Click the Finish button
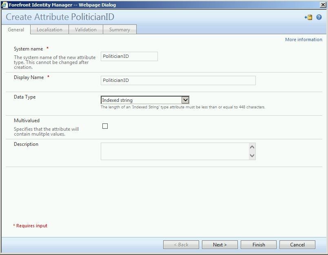This screenshot has height=255, width=328. 259,244
